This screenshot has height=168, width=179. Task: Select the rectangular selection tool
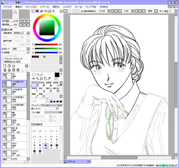coord(34,75)
